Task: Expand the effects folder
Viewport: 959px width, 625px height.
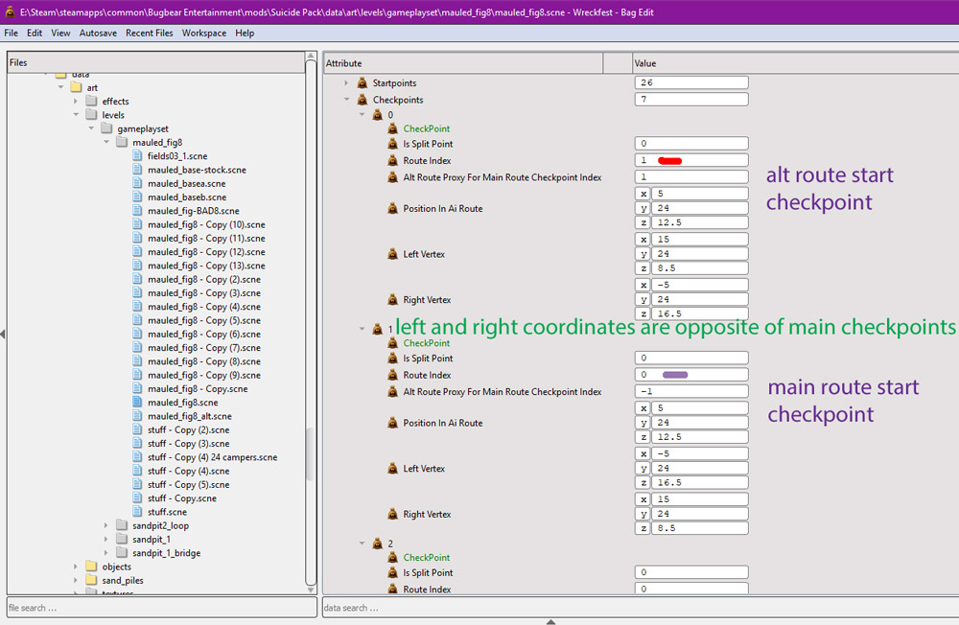Action: (x=76, y=101)
